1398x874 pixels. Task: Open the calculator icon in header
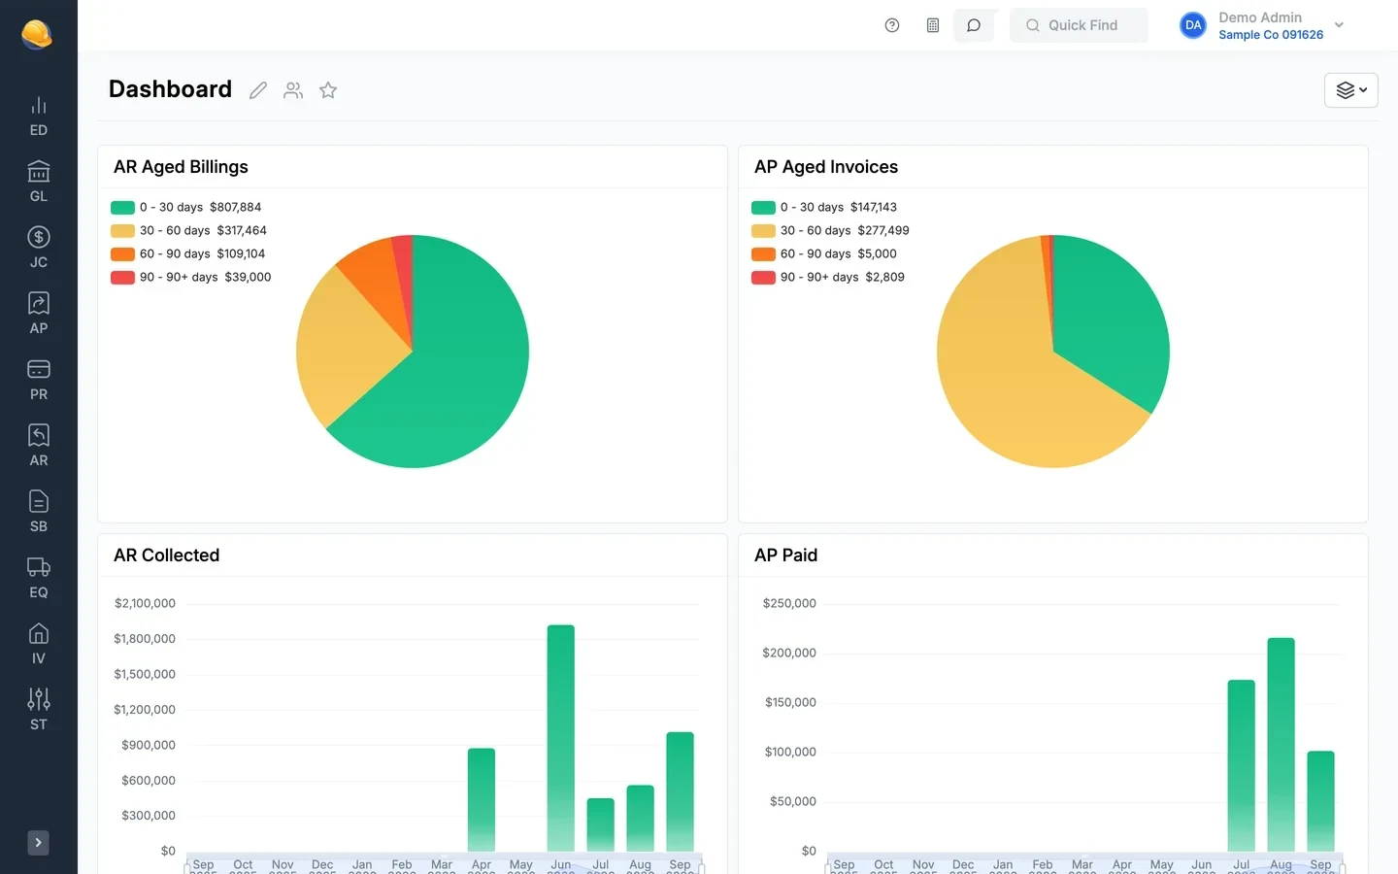933,25
